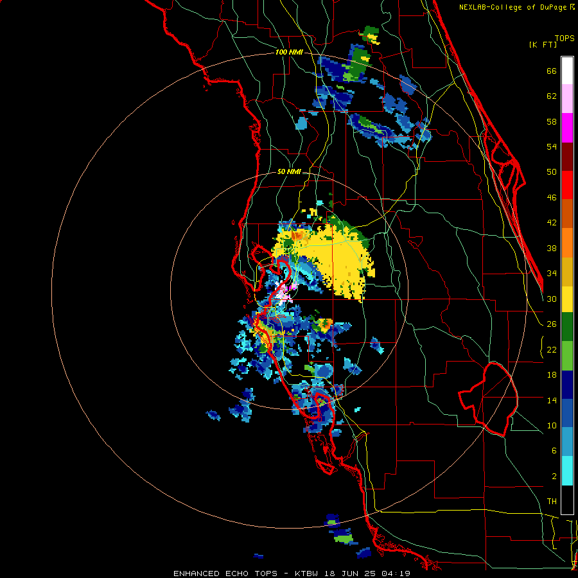578x578 pixels.
Task: Click the '50' legend value
Action: (552, 172)
